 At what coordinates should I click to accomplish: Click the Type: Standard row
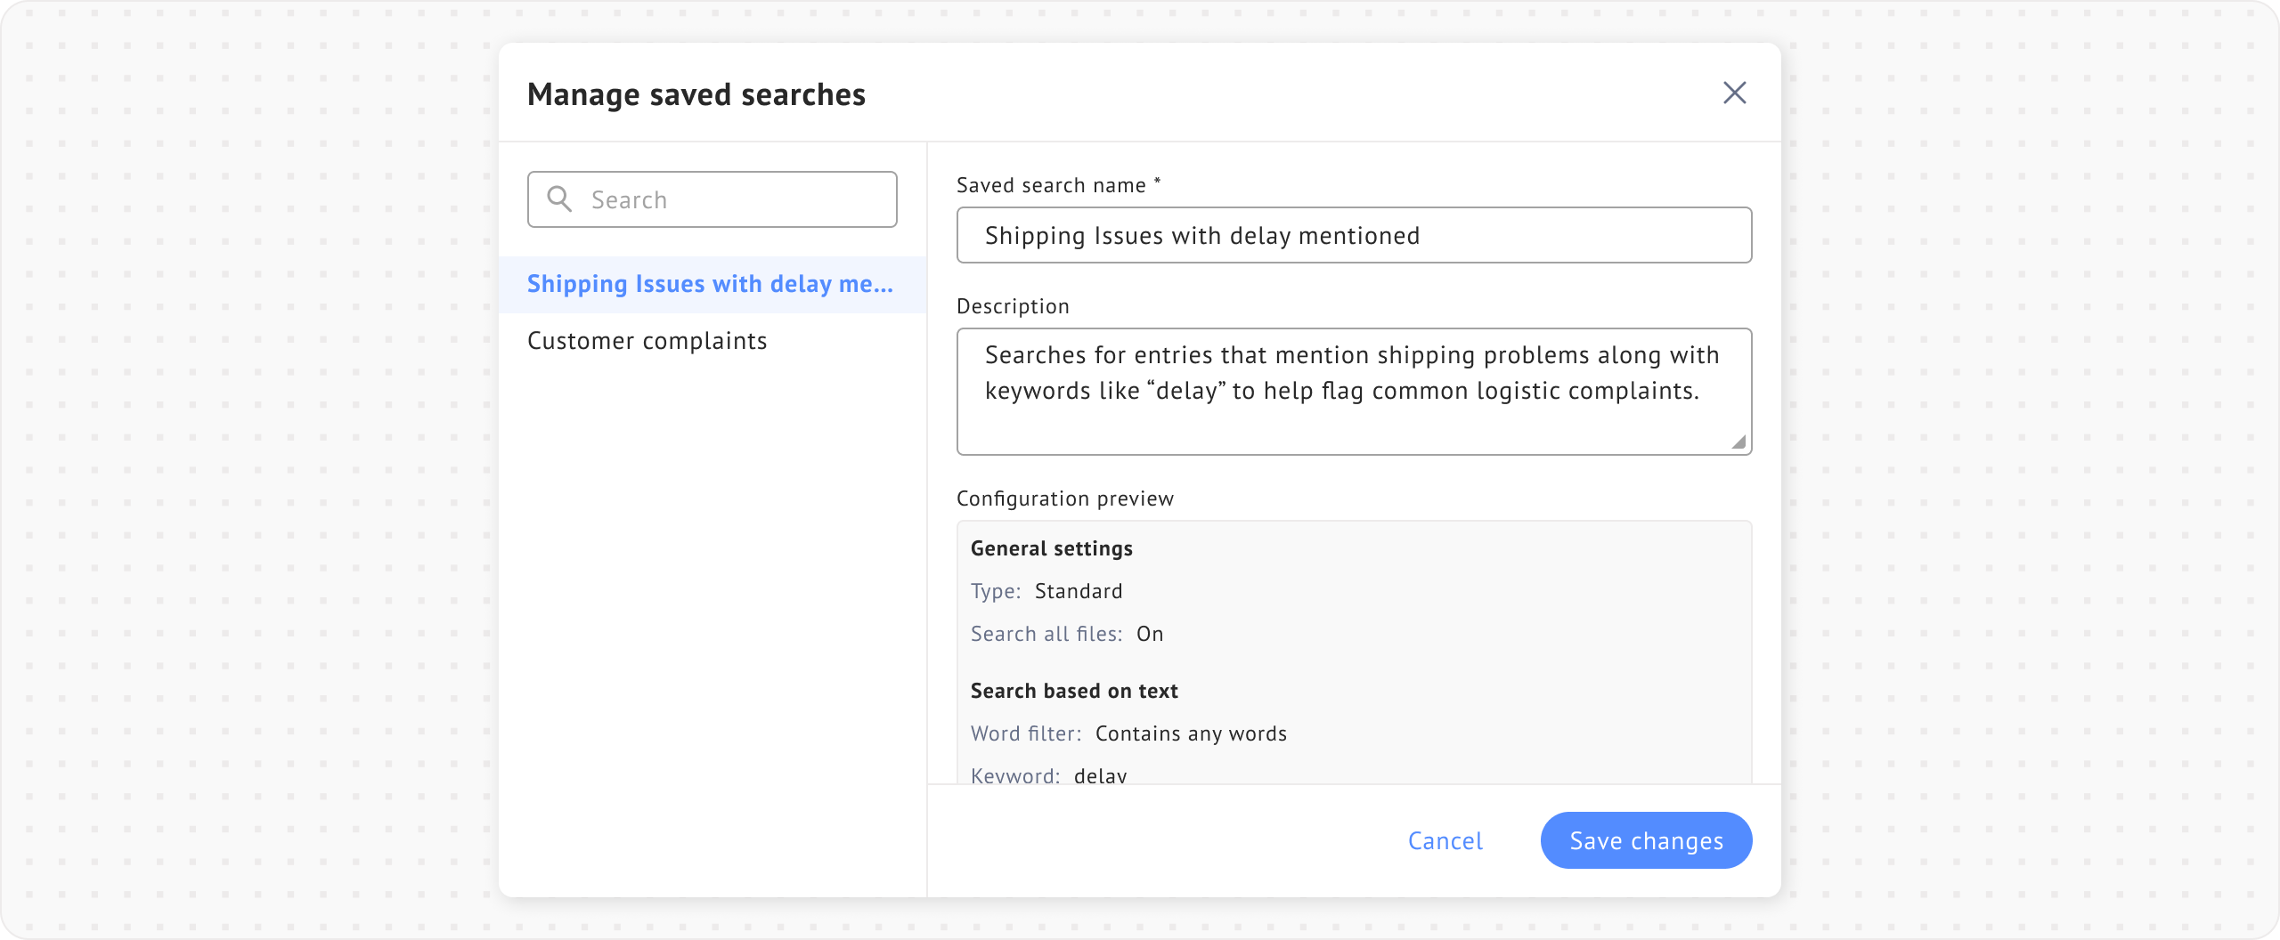1046,591
